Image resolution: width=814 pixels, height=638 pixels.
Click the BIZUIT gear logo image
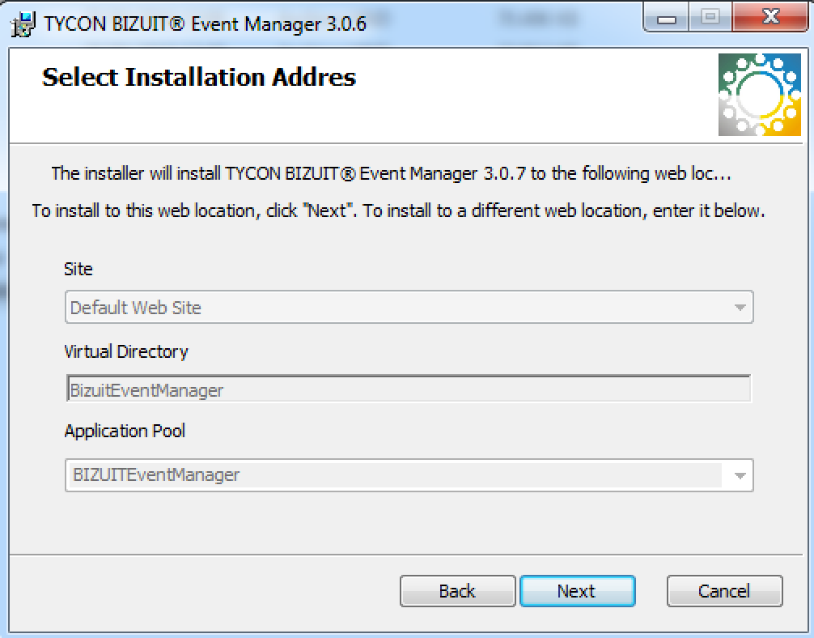[760, 95]
